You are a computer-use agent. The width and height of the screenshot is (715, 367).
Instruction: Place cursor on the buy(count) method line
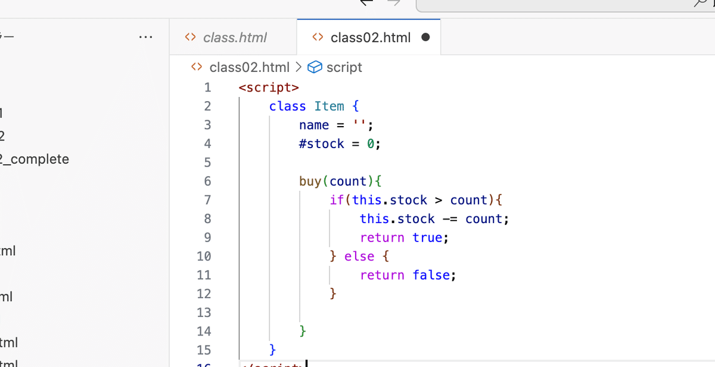(x=340, y=181)
